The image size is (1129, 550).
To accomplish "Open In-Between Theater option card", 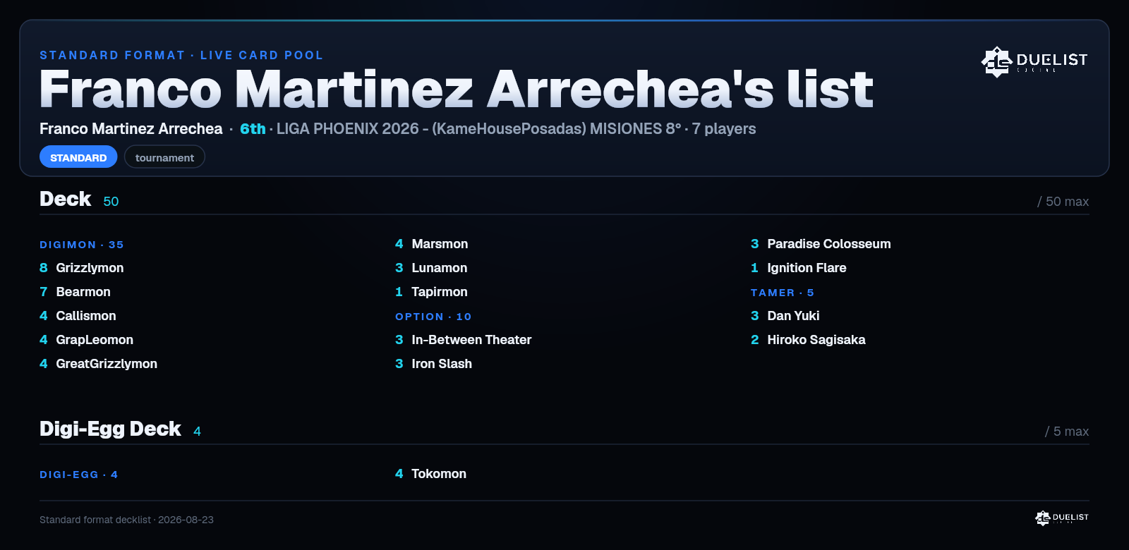I will tap(464, 340).
